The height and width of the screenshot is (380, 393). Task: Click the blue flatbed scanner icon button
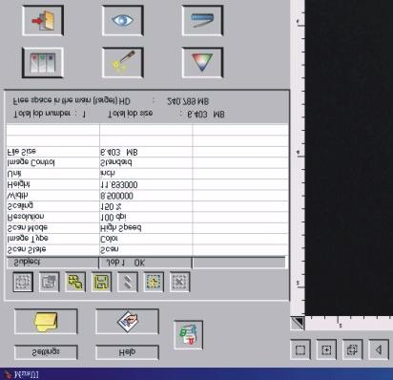(x=202, y=21)
